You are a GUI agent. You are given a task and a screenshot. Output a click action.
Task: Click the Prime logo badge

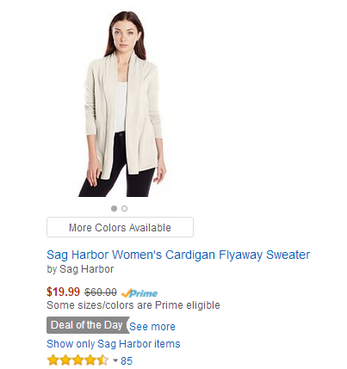click(139, 293)
